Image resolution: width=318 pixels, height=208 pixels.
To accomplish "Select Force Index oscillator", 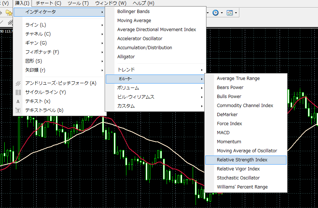I will (246, 124).
